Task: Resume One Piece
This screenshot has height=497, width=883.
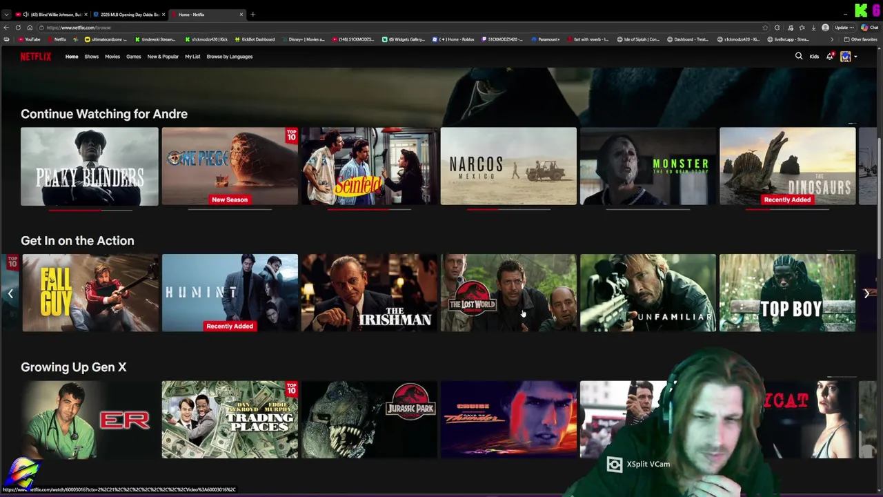Action: point(230,166)
